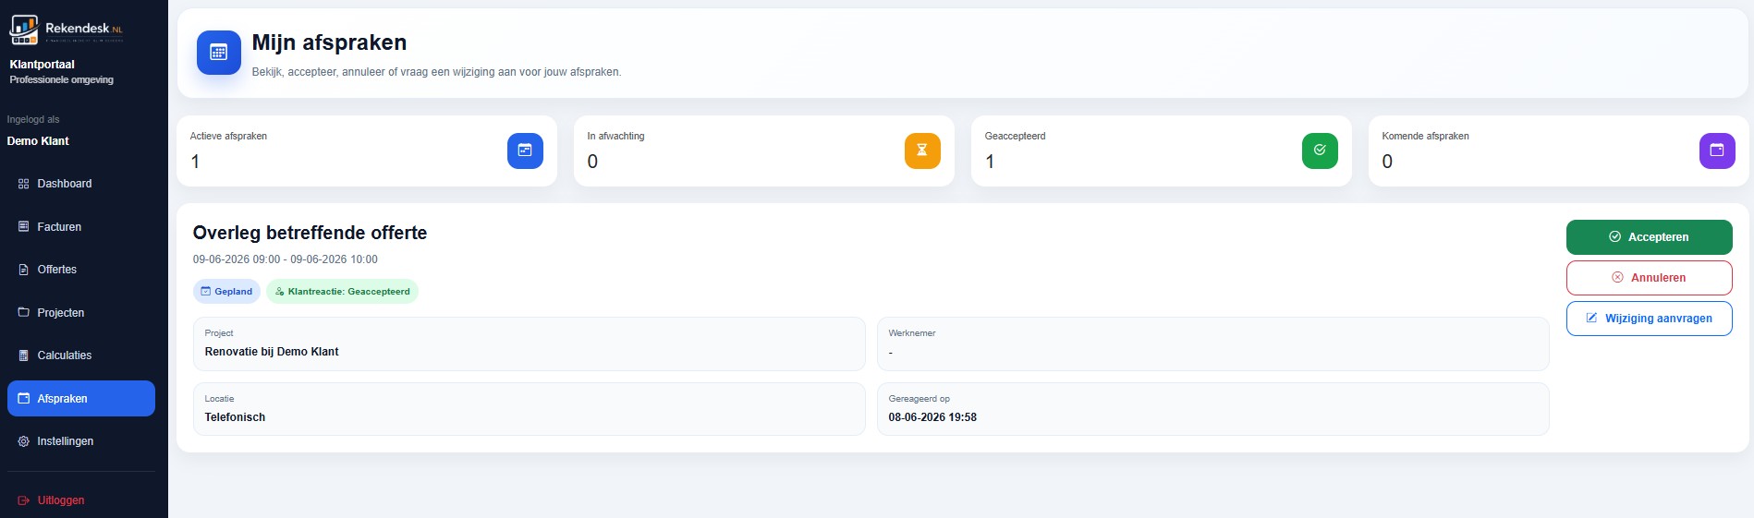Click the Offertes document icon
Image resolution: width=1754 pixels, height=518 pixels.
point(24,270)
